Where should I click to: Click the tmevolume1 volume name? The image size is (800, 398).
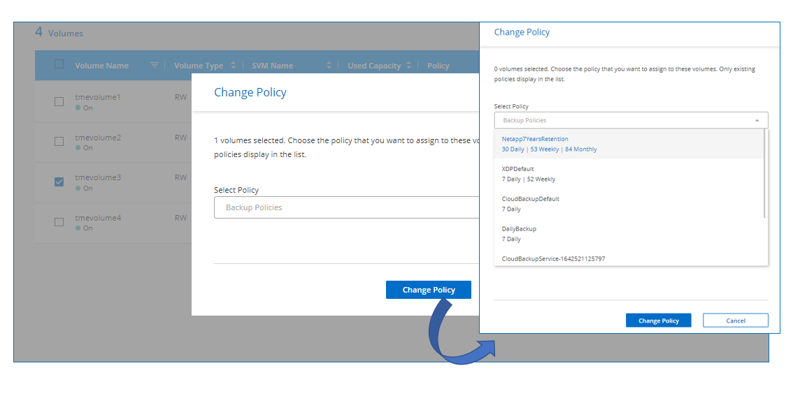coord(98,97)
